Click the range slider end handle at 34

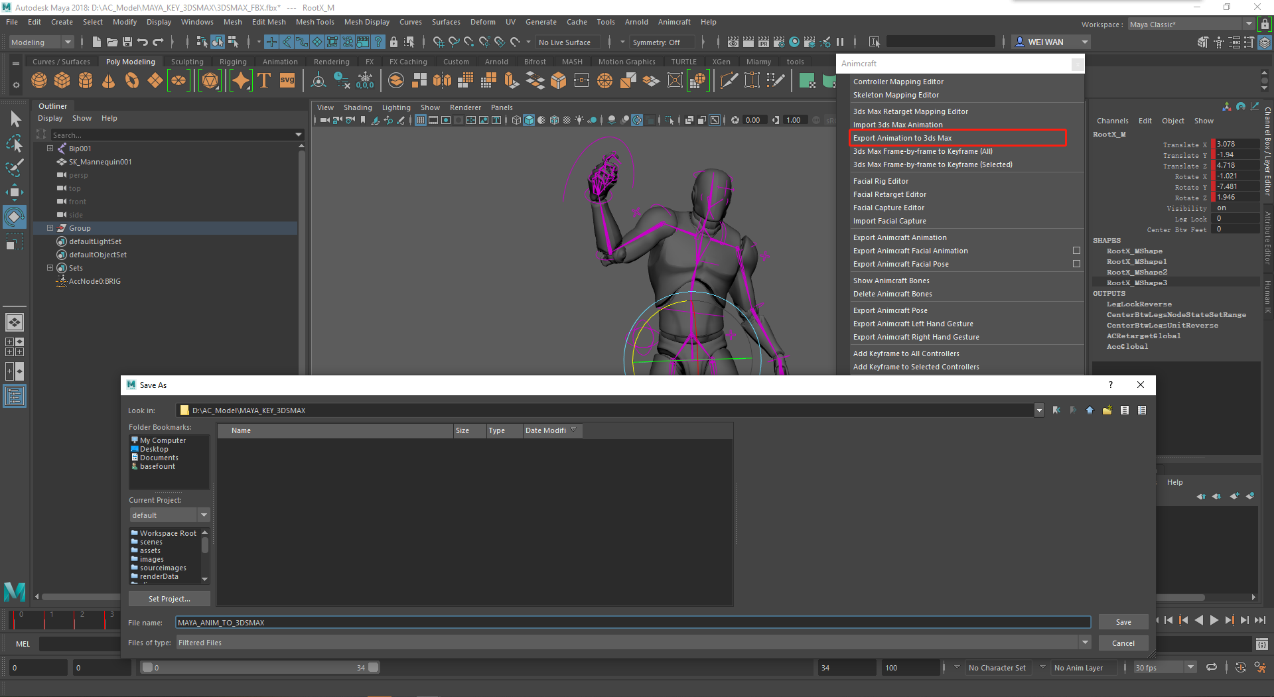coord(374,668)
